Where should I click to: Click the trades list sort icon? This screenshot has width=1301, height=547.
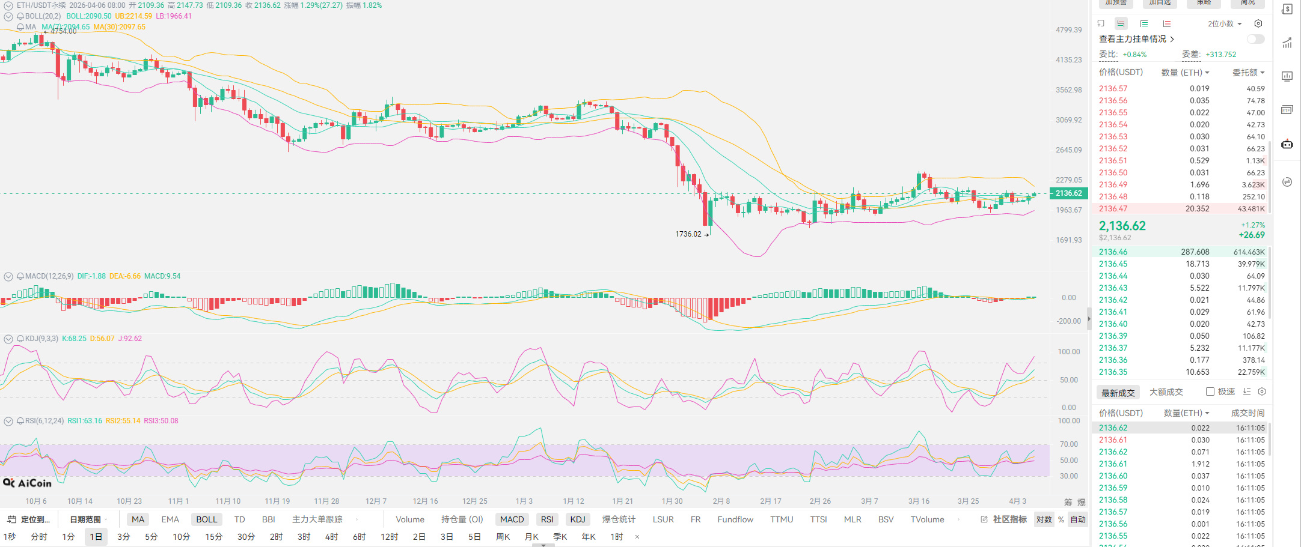[1247, 391]
